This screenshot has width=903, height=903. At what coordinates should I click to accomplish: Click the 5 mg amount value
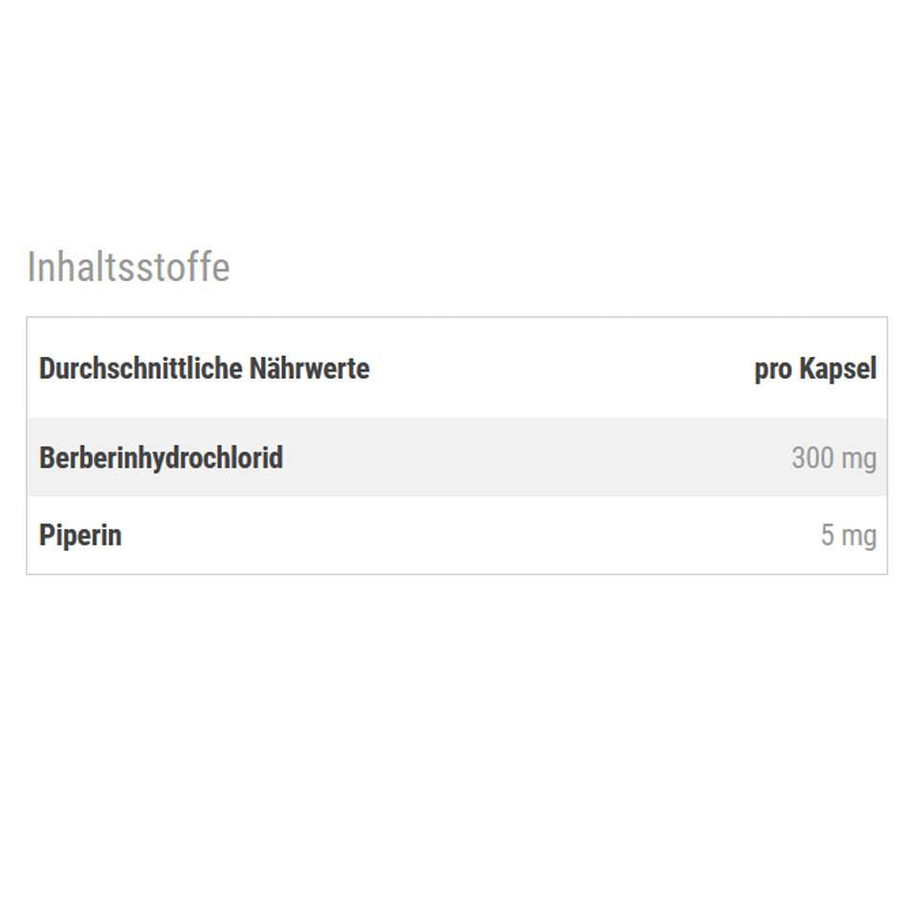(x=848, y=536)
